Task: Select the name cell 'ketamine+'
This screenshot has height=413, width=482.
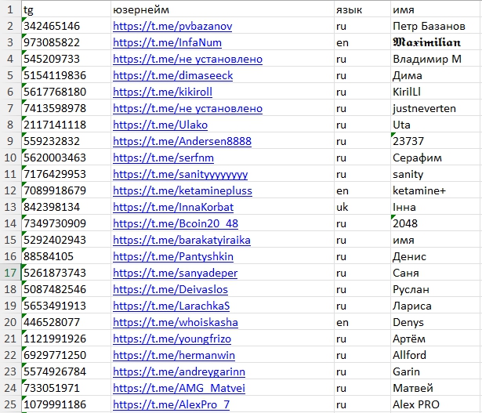Action: point(437,190)
